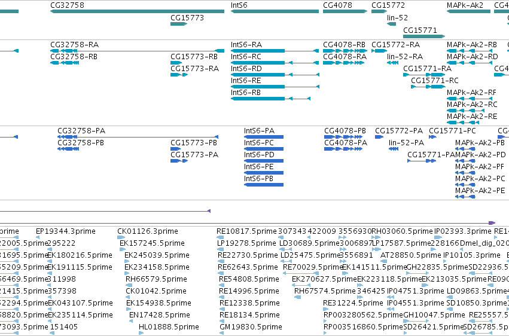Click transcript CG4078-RA

[343, 63]
